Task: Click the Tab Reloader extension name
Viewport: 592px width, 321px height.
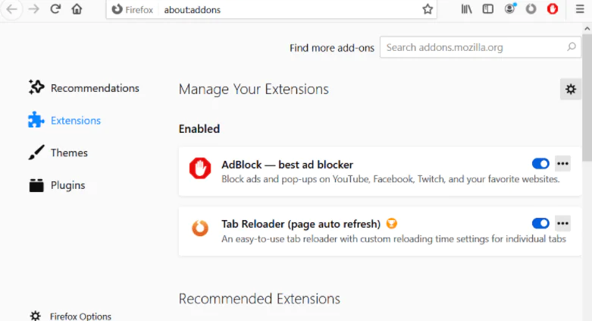Action: pyautogui.click(x=300, y=224)
